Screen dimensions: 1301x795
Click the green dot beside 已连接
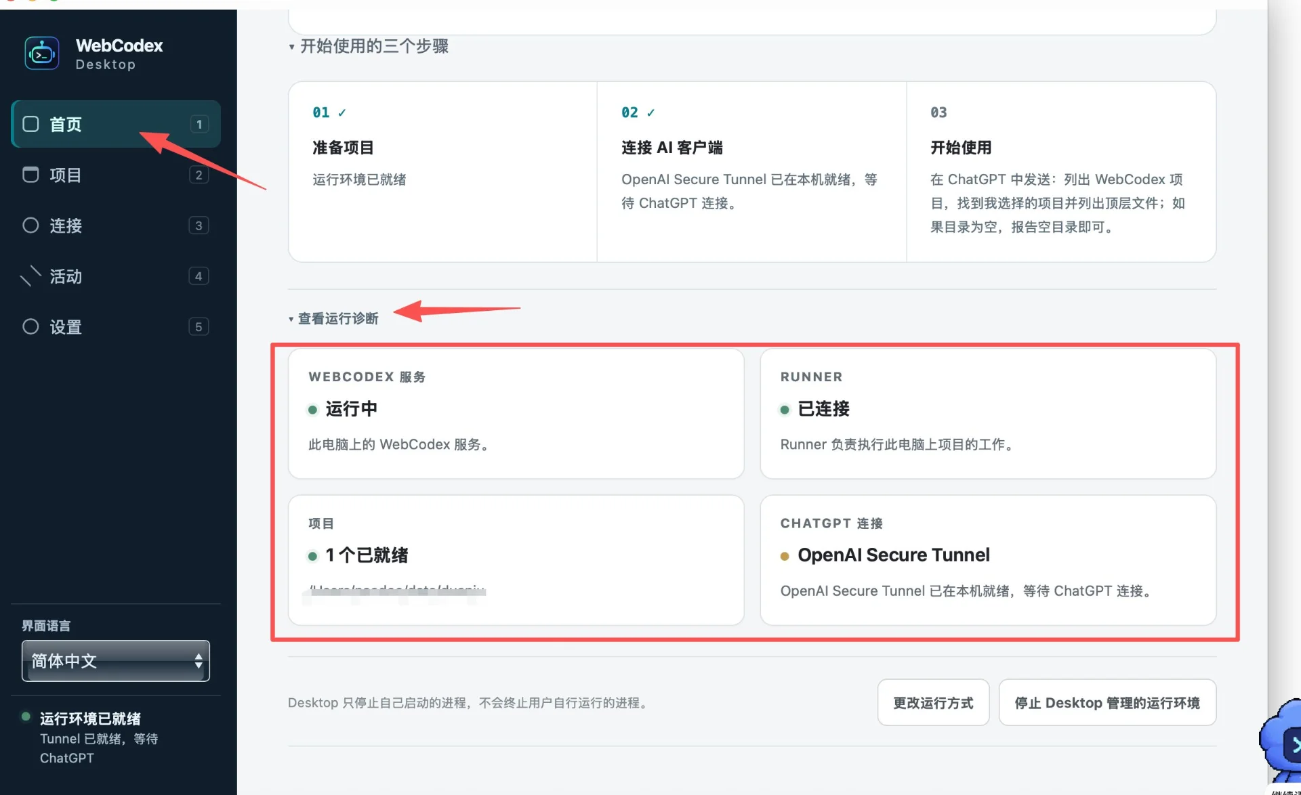(x=785, y=410)
